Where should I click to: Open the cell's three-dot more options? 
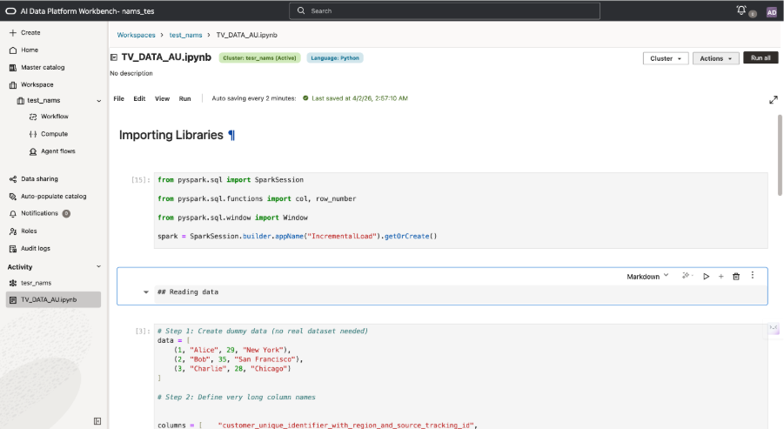753,275
